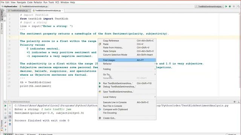Stop process in Run panel sidebar

coord(5,109)
